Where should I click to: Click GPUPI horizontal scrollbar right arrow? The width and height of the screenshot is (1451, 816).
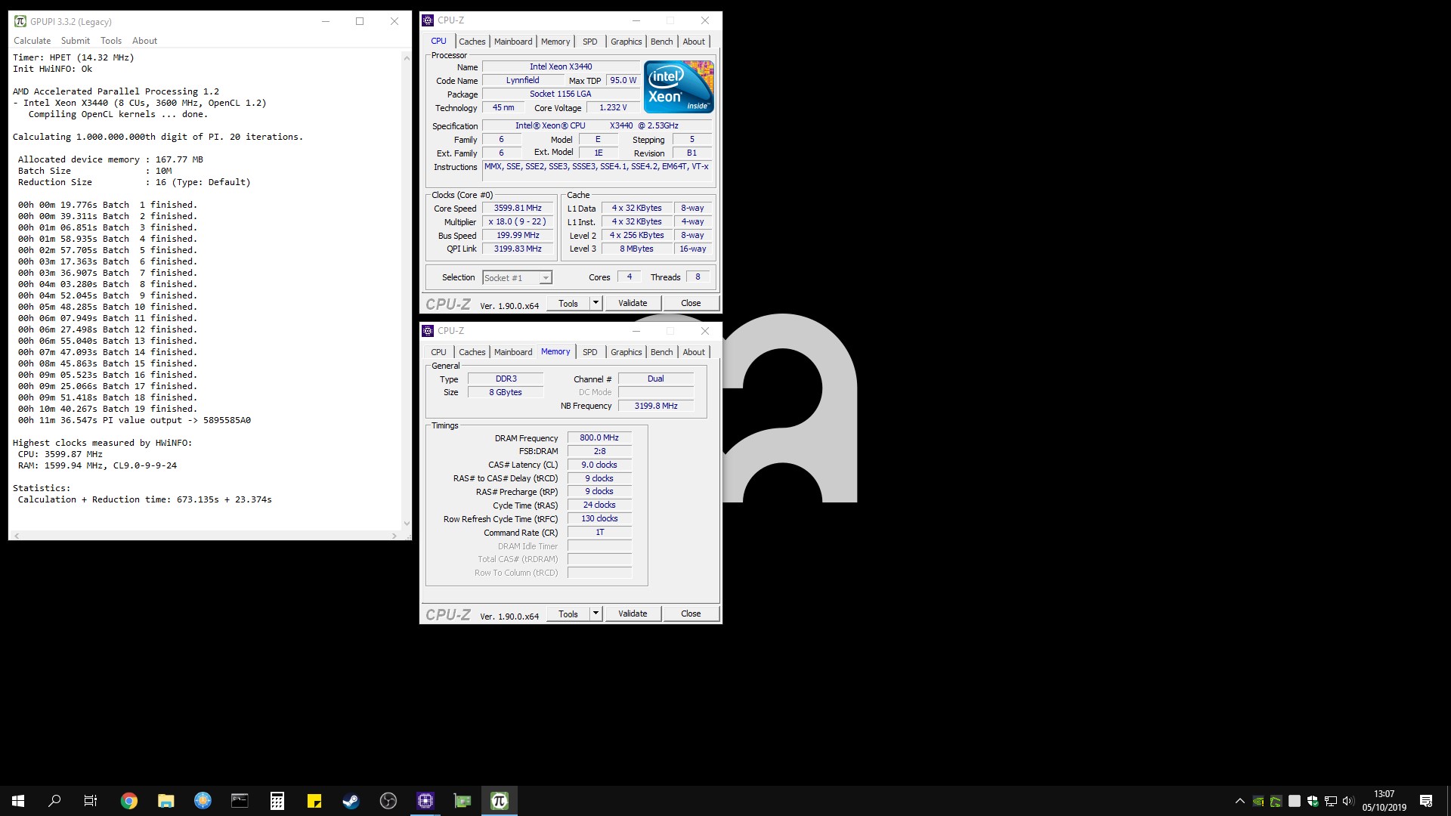point(394,536)
